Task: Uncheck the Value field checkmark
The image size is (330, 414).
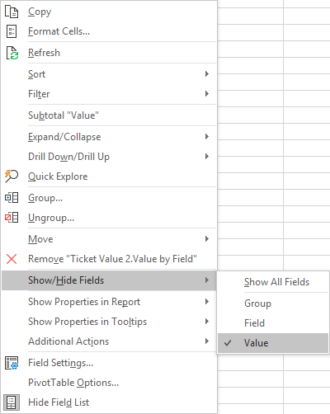Action: coord(228,343)
